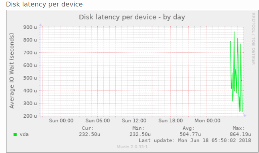Click the Sun 06:00 time axis label
This screenshot has height=153, width=259.
(x=98, y=121)
